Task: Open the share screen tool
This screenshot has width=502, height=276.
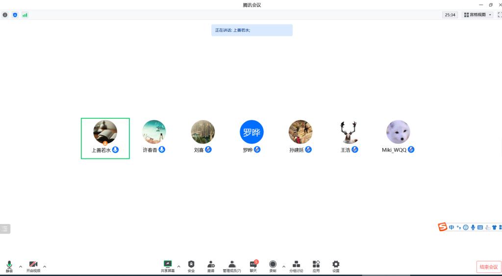Action: point(168,266)
